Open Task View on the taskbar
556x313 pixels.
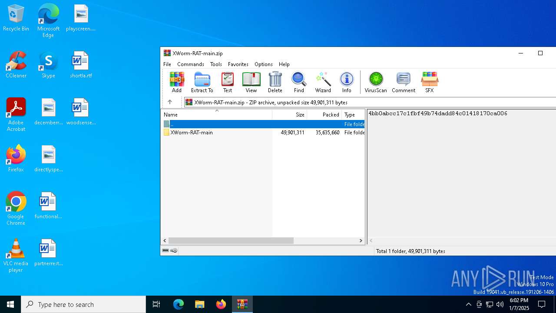coord(156,304)
